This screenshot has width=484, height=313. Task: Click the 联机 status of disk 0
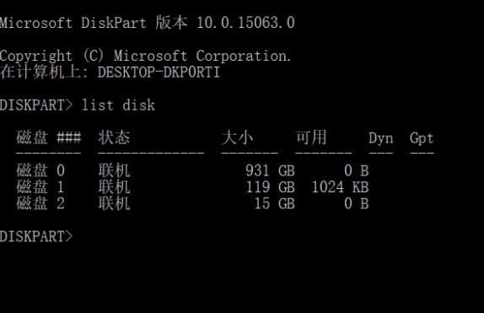click(x=114, y=170)
